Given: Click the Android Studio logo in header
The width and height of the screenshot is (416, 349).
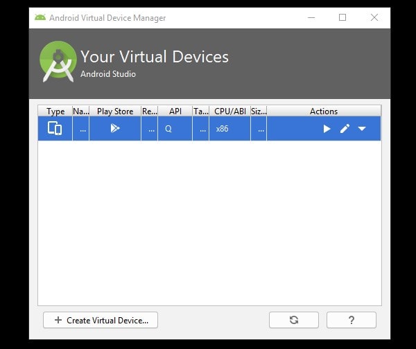Looking at the screenshot, I should pyautogui.click(x=58, y=62).
